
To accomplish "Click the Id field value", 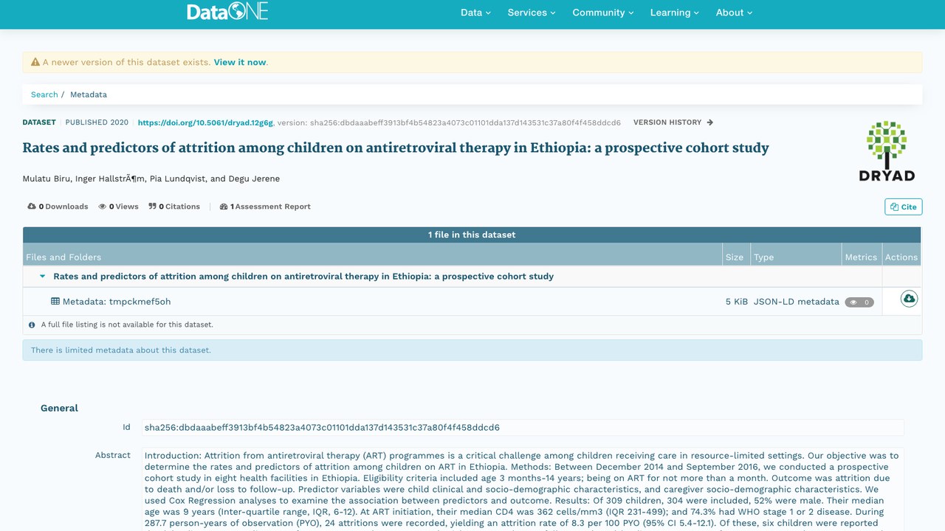I will [523, 427].
